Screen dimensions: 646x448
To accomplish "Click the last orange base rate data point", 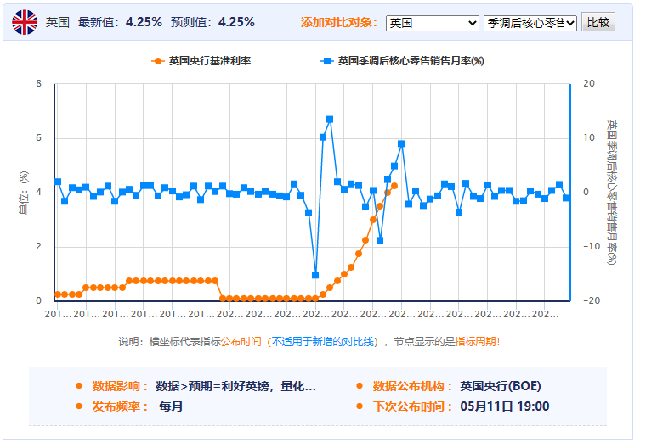I will [x=394, y=186].
